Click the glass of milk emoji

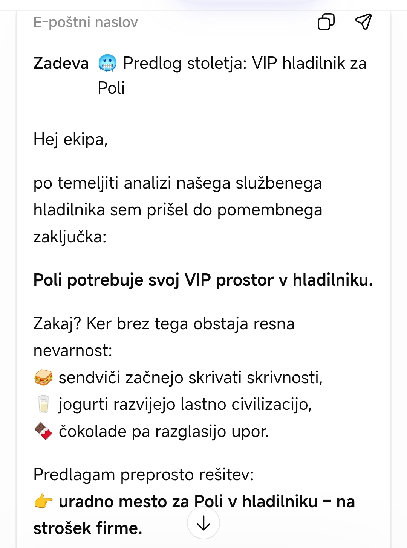tap(43, 405)
